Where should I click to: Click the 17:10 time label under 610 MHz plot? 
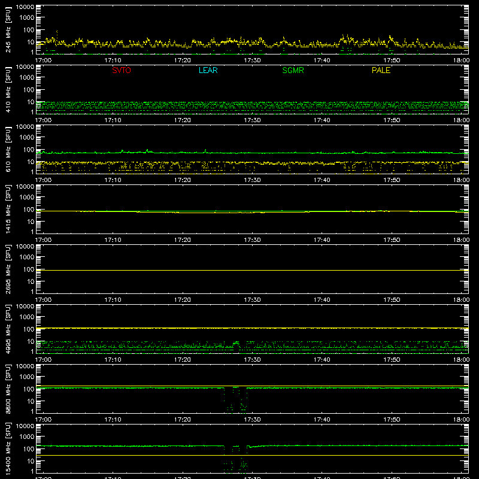(x=113, y=180)
